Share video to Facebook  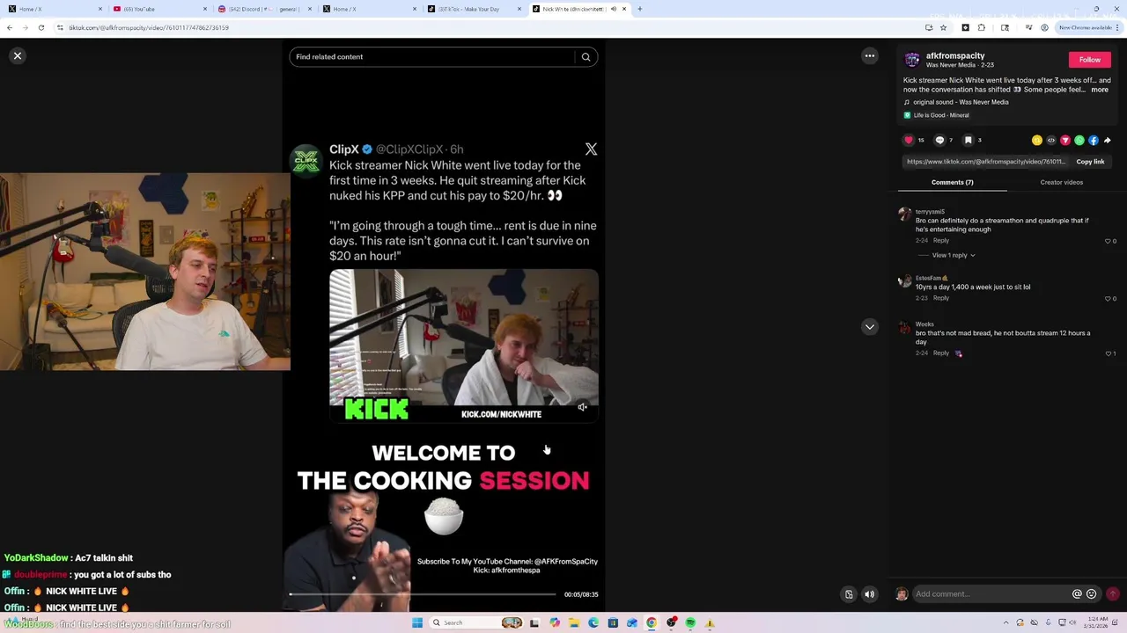point(1094,141)
